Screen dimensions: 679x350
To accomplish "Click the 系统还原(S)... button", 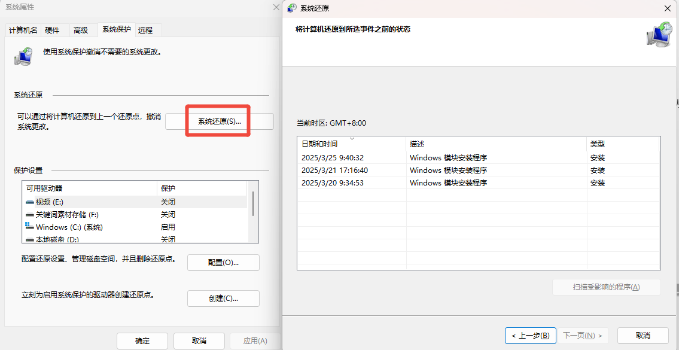I will pyautogui.click(x=220, y=121).
